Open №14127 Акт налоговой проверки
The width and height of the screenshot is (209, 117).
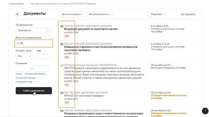(x=84, y=96)
